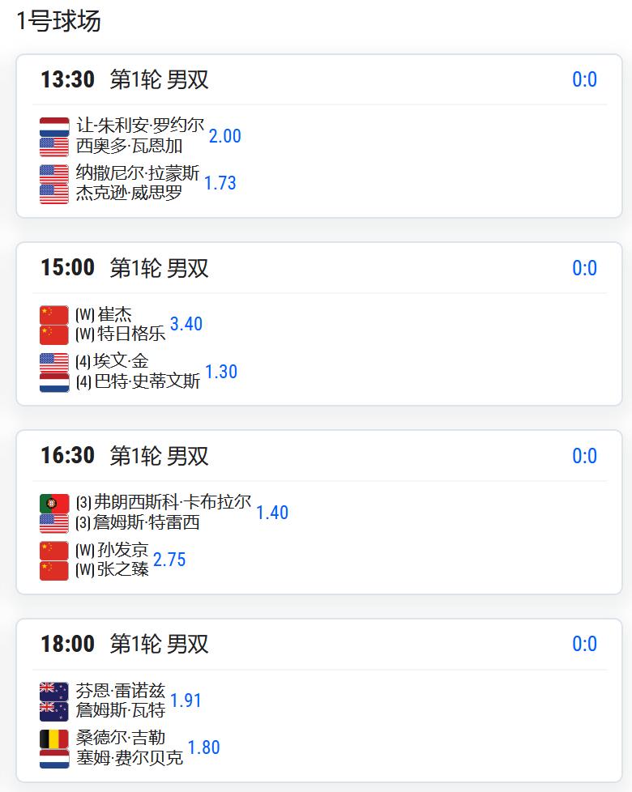The width and height of the screenshot is (632, 792).
Task: Click the New Zealand flag beside 芬恩·雷诺兹
Action: click(54, 692)
